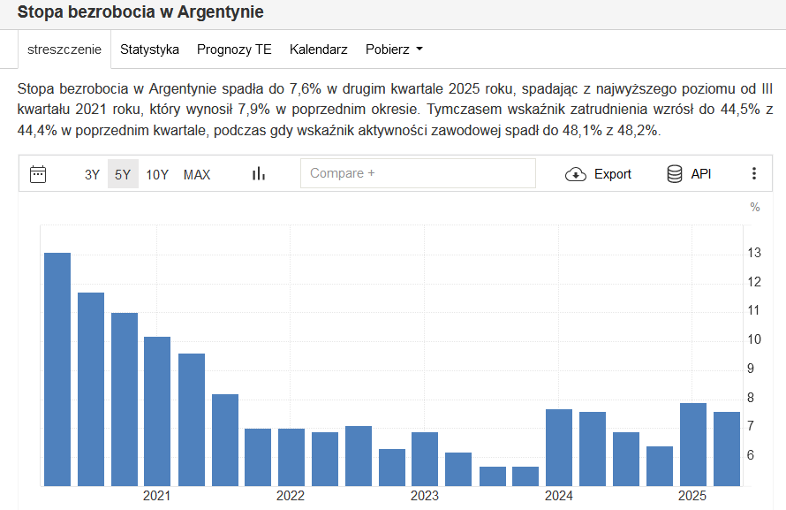Open the Kalendarz tab
Screen dimensions: 786x510
click(x=318, y=49)
